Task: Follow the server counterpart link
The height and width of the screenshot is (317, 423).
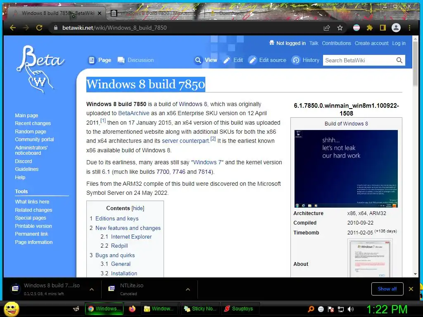Action: pos(185,141)
